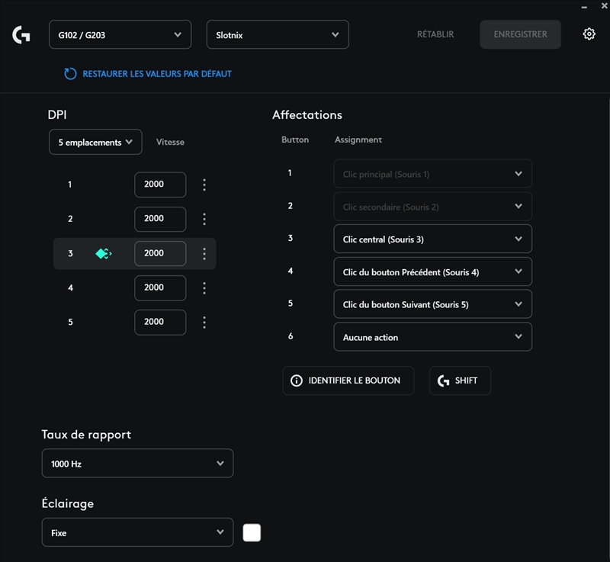This screenshot has height=562, width=610.
Task: Select DPI slot number 1 label
Action: (x=70, y=185)
